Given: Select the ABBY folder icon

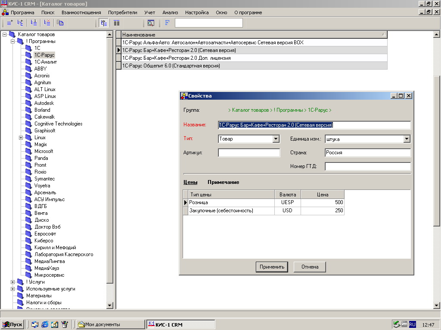Looking at the screenshot, I should coord(28,69).
